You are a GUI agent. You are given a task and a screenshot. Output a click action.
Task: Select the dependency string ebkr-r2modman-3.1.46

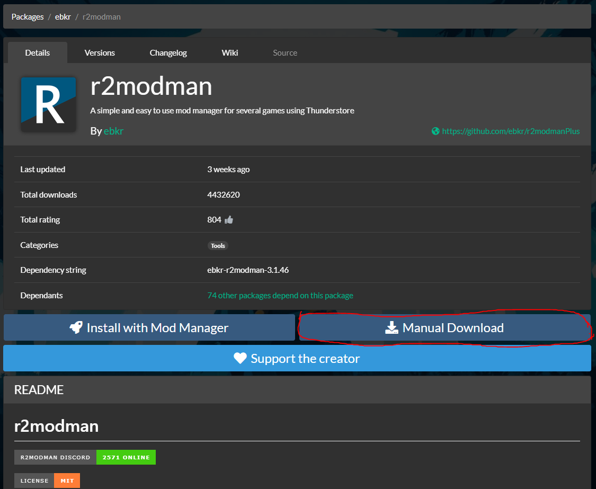tap(248, 270)
